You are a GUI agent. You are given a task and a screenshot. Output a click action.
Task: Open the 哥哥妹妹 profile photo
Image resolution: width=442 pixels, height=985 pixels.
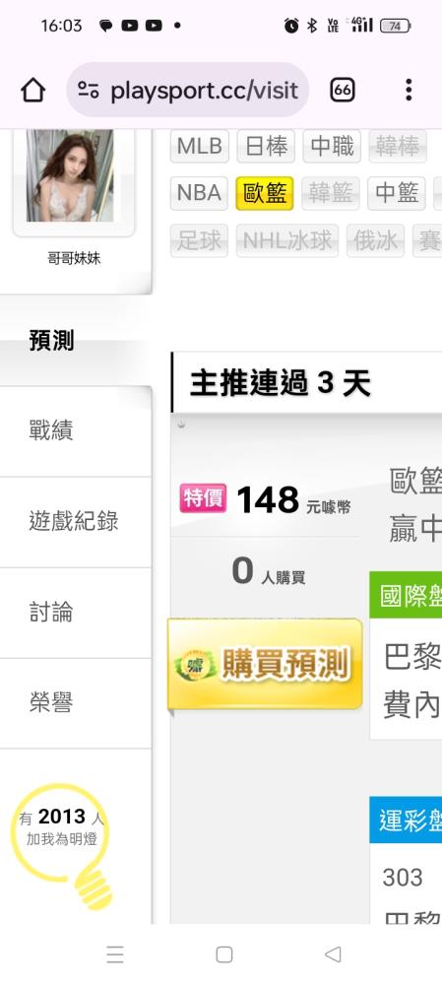pyautogui.click(x=70, y=176)
